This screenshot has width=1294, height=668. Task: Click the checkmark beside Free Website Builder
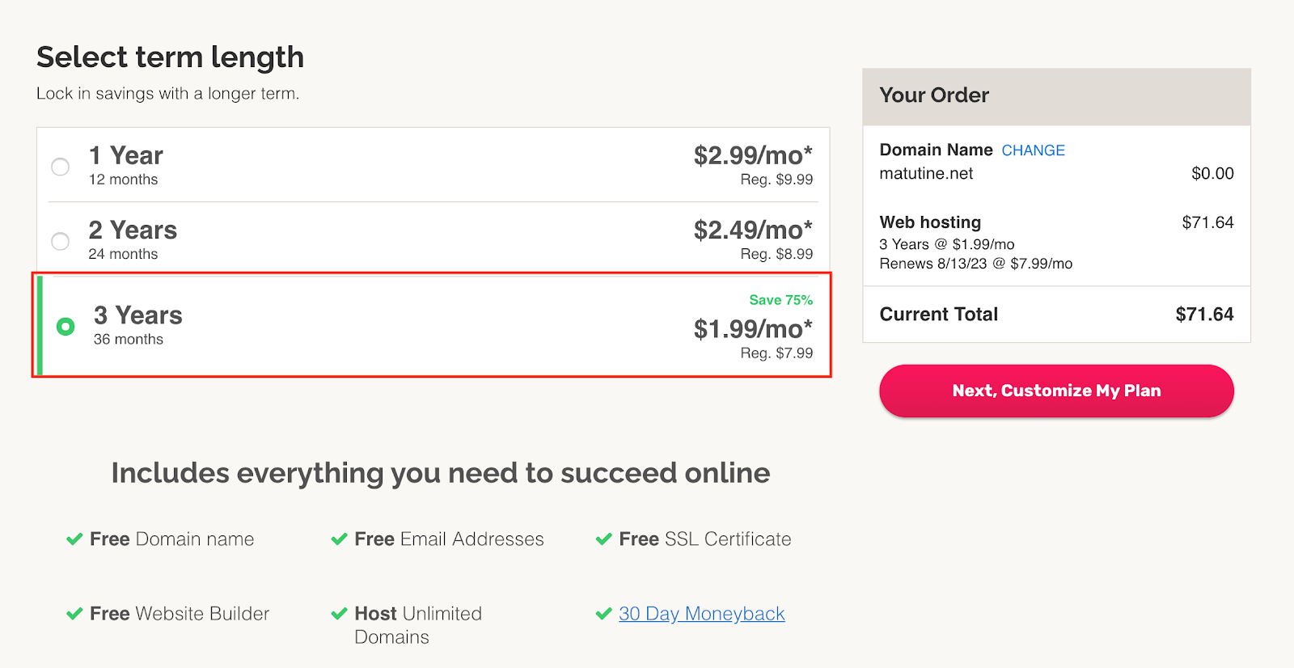(x=74, y=614)
